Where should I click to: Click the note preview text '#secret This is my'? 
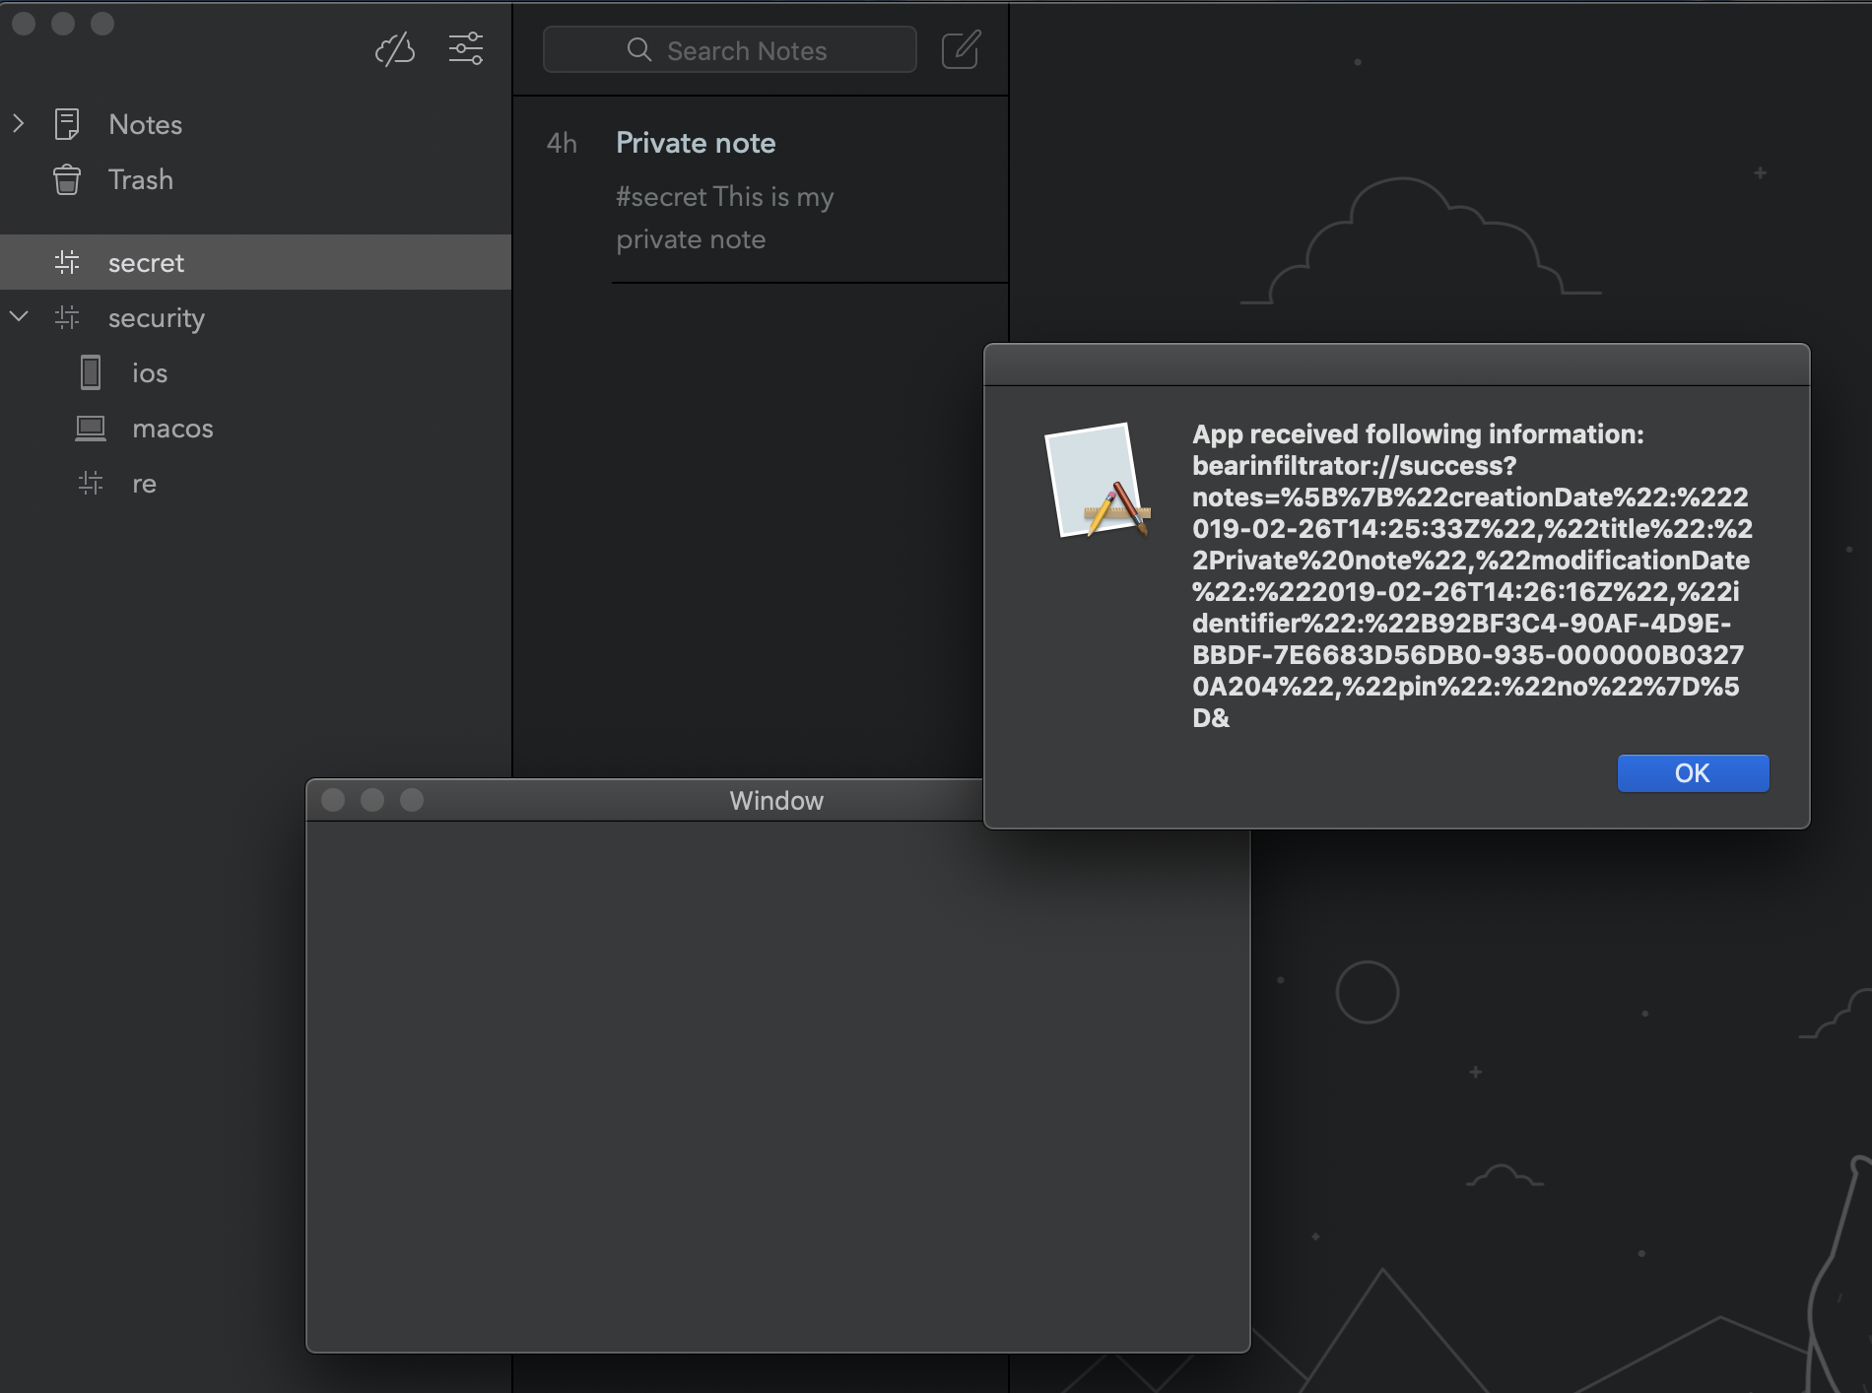click(x=725, y=197)
